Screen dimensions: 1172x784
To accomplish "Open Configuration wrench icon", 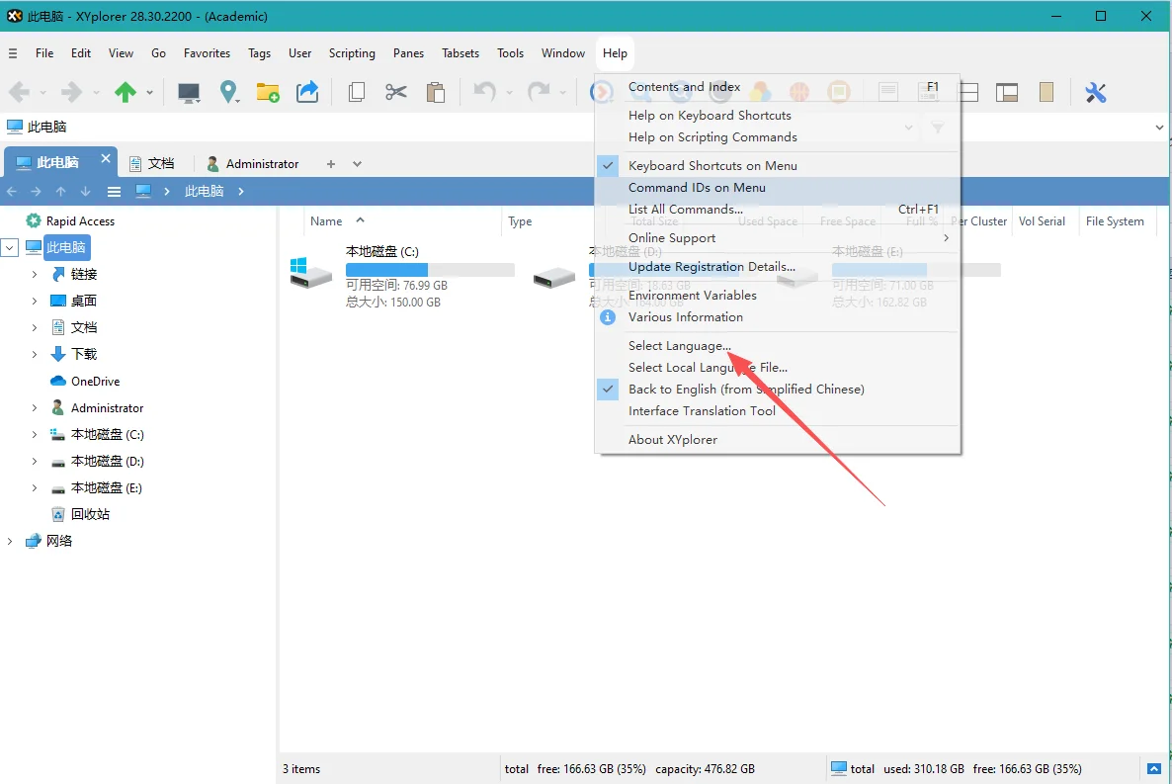I will pyautogui.click(x=1095, y=92).
